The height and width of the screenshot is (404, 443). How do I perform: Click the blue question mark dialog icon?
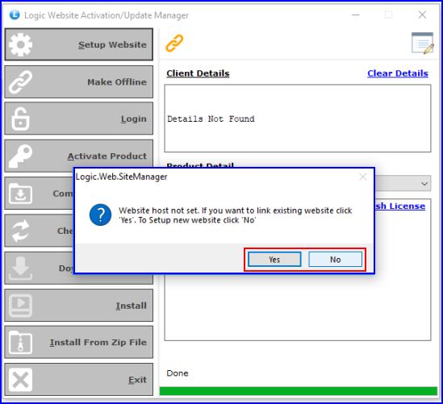coord(100,214)
